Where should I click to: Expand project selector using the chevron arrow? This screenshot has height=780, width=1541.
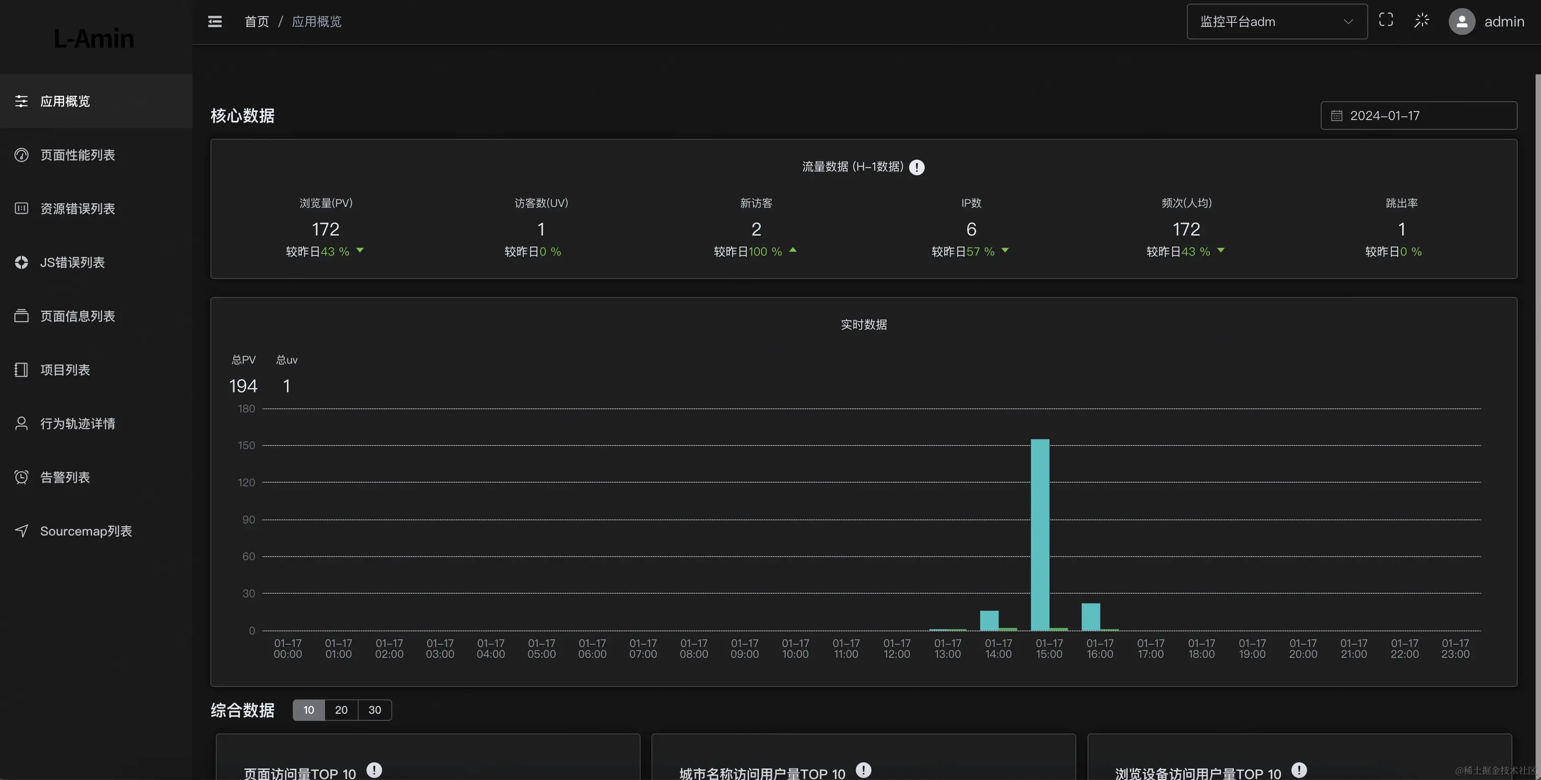(1348, 21)
